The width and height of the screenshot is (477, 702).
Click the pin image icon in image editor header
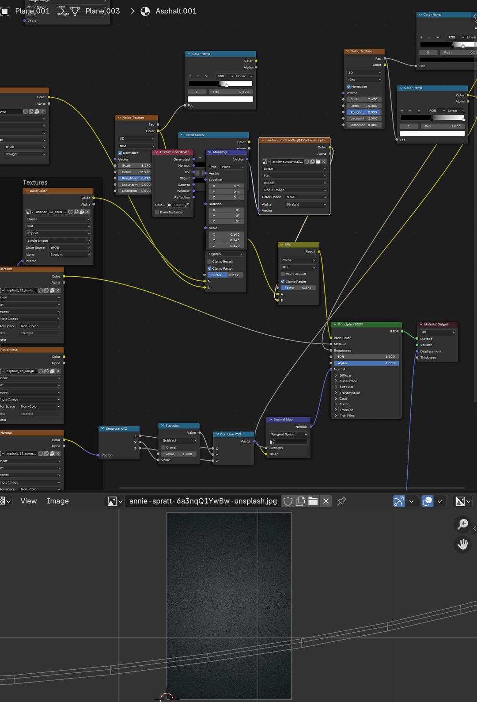(341, 501)
